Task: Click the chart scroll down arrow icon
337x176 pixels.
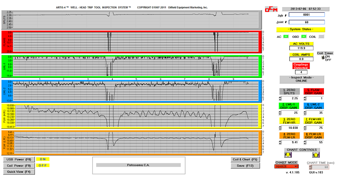Action: 288,155
